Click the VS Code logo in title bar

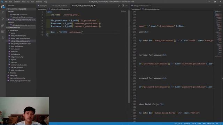point(2,2)
